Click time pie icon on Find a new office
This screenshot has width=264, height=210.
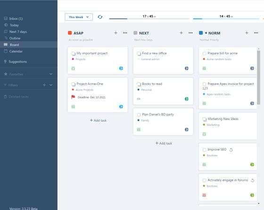click(187, 68)
